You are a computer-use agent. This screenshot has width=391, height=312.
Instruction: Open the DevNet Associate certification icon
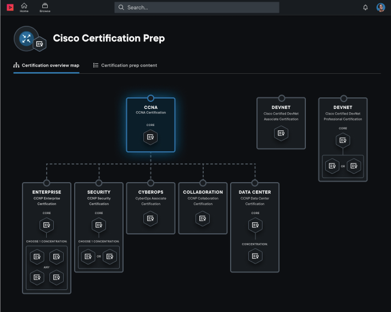tap(281, 133)
